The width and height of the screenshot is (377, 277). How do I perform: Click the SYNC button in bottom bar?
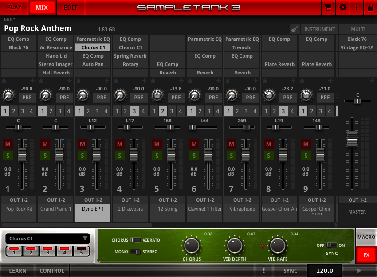pyautogui.click(x=291, y=271)
